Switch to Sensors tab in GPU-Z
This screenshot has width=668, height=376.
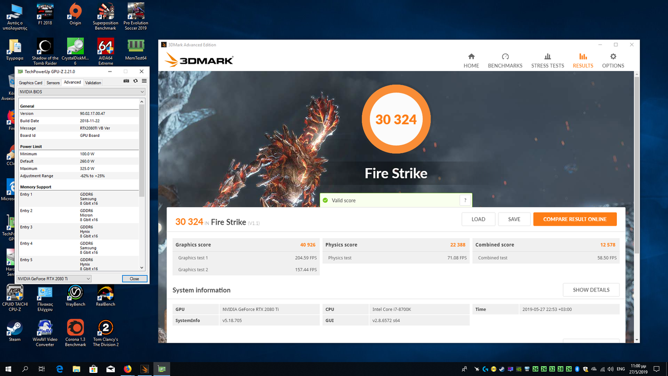pos(53,83)
